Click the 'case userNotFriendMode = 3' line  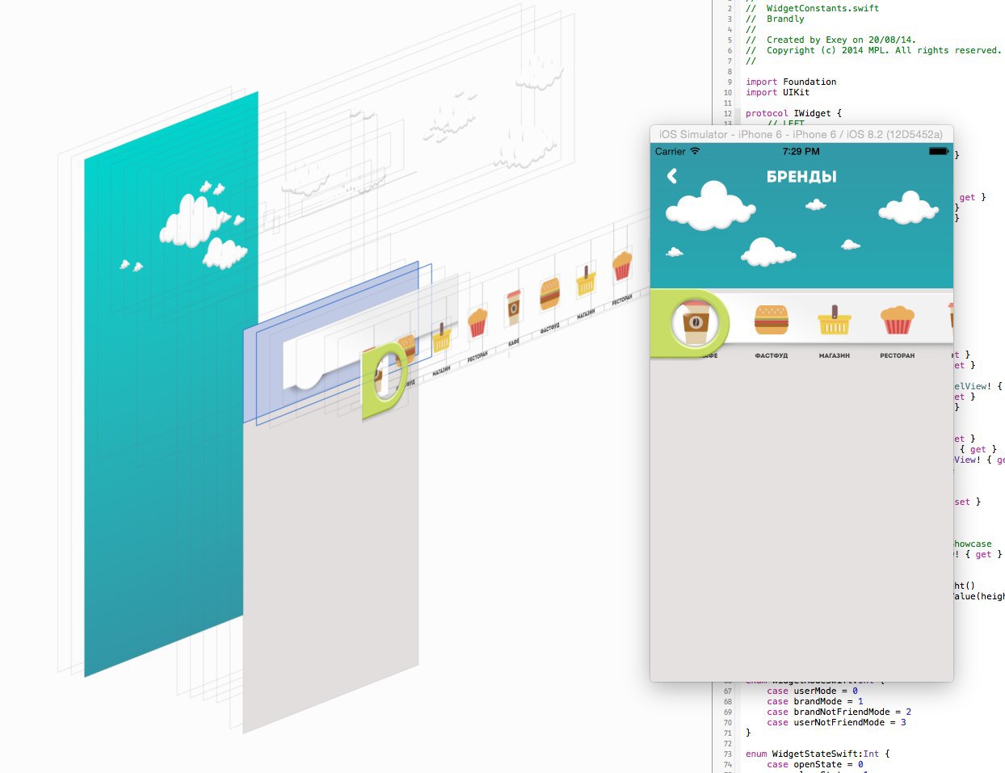click(x=836, y=722)
